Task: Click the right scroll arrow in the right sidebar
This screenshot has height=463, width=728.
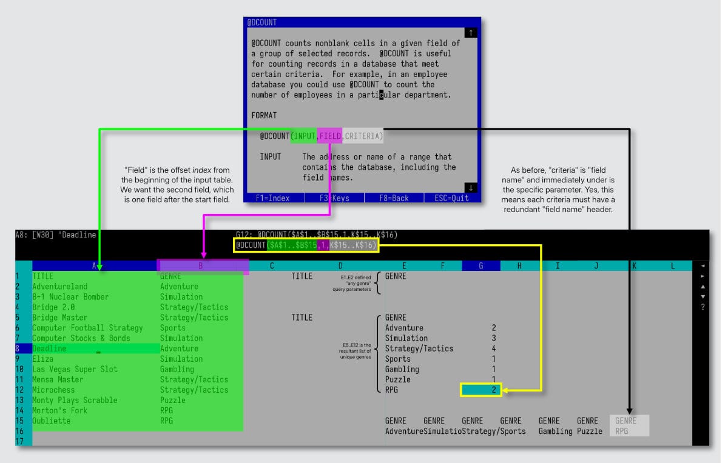Action: coord(702,276)
